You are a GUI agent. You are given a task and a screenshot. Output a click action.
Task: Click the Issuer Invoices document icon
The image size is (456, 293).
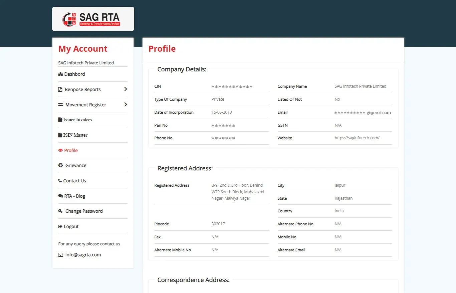pos(60,120)
